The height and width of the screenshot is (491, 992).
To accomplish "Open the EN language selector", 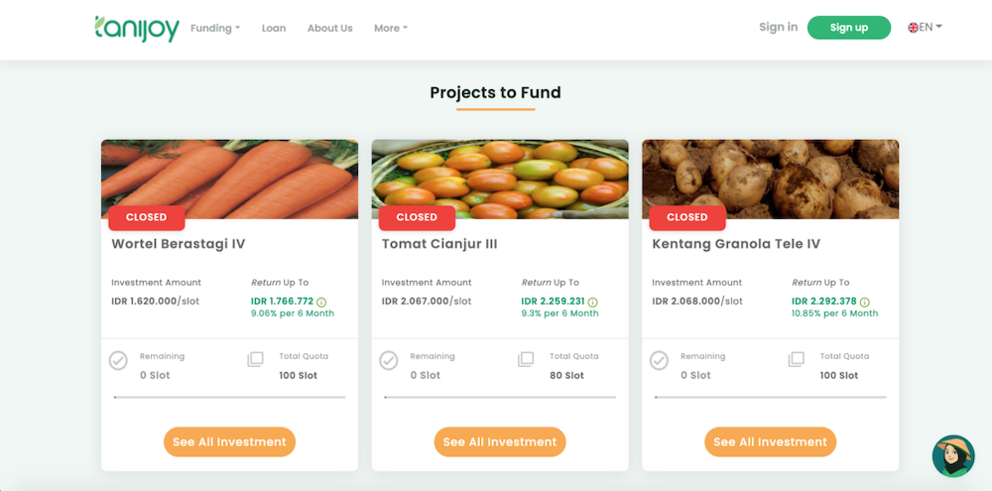I will (926, 28).
